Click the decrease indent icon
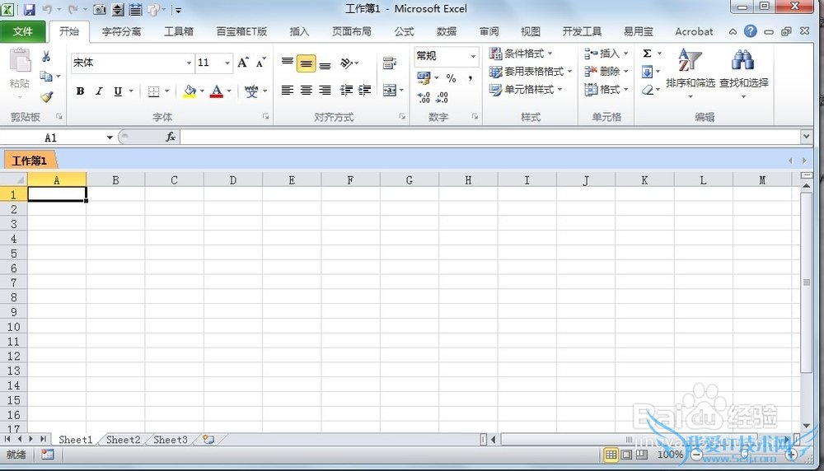824x471 pixels. point(346,91)
